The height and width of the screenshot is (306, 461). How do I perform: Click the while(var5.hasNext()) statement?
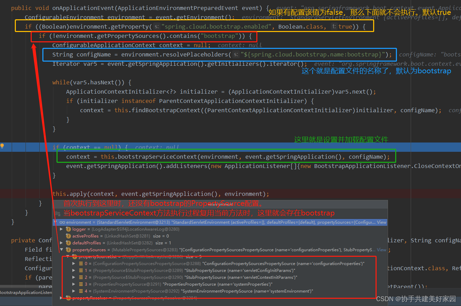(92, 82)
